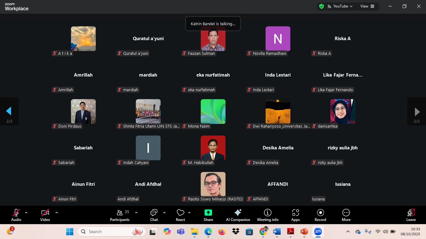The image size is (426, 239).
Task: Start Share screen with green icon
Action: 208,215
